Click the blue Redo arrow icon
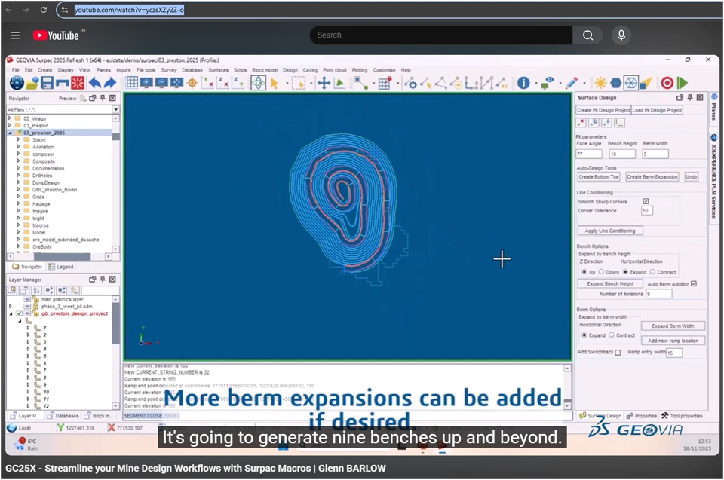This screenshot has height=480, width=724. pos(110,83)
